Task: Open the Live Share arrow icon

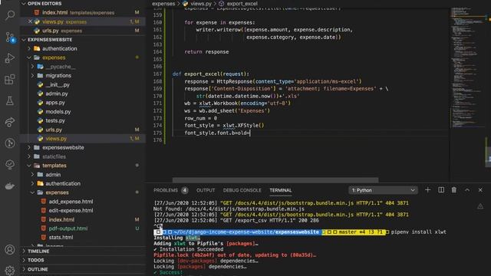Action: click(x=10, y=122)
